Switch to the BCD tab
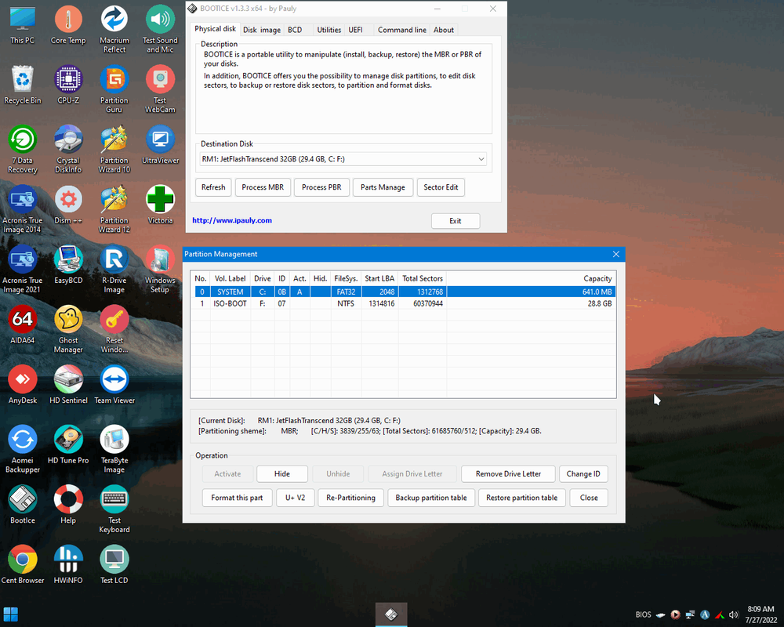 pyautogui.click(x=295, y=30)
